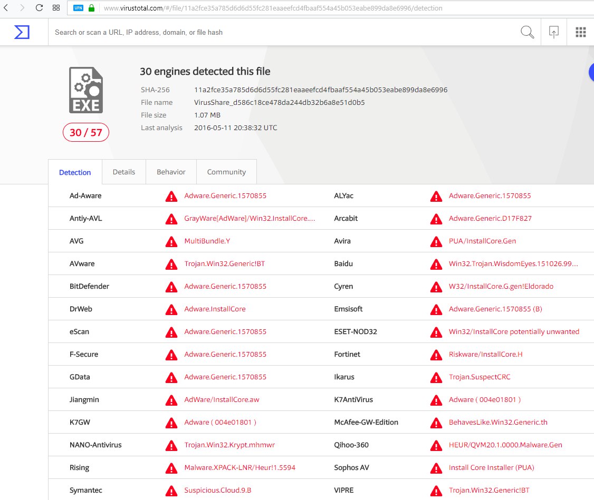Screen dimensions: 594x500
Task: Click the green padlock security icon
Action: pos(91,8)
